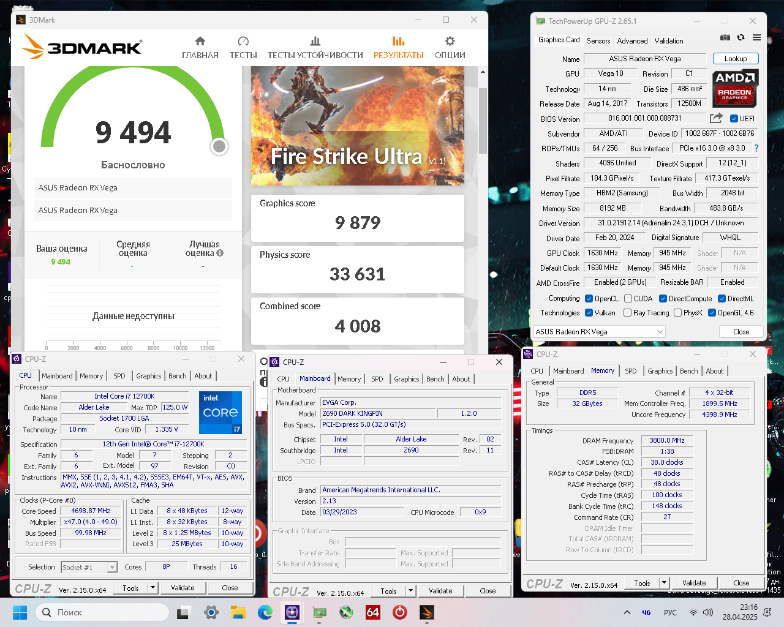Switch to GPU-Z taskbar icon
The image size is (784, 627).
pyautogui.click(x=319, y=612)
